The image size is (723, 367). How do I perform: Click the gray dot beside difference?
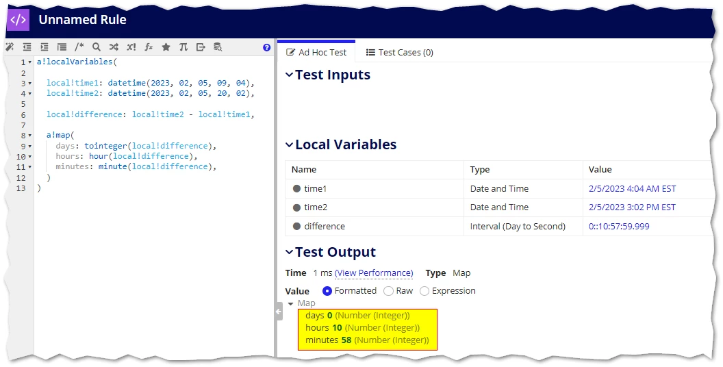coord(297,227)
